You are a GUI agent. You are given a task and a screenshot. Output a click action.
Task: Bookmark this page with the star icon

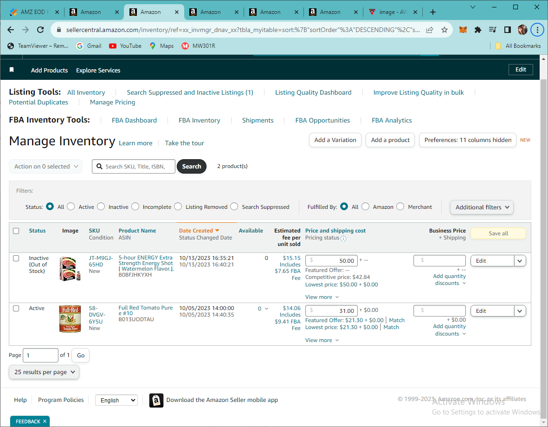444,30
